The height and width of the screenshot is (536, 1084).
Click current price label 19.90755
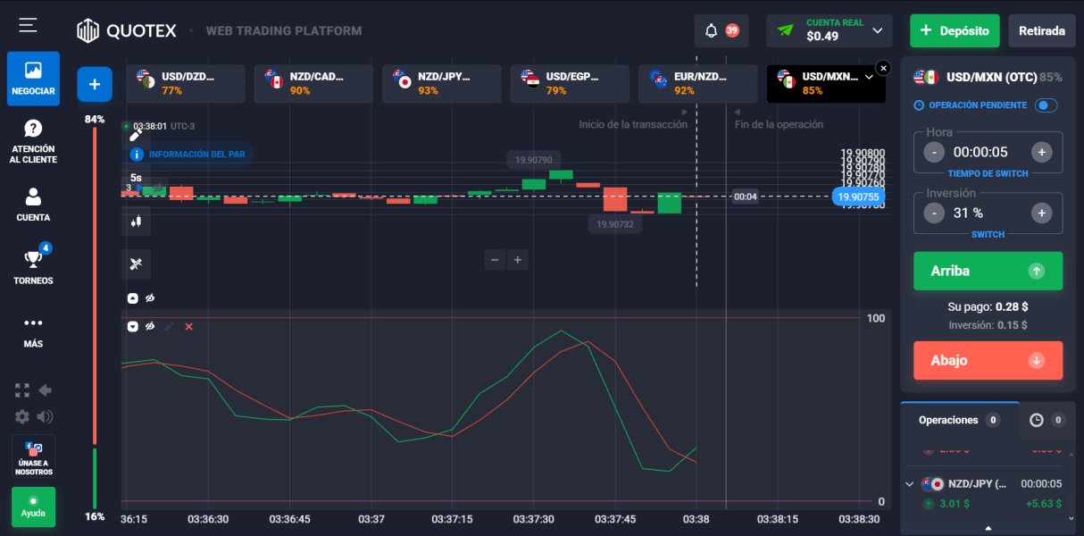(858, 197)
